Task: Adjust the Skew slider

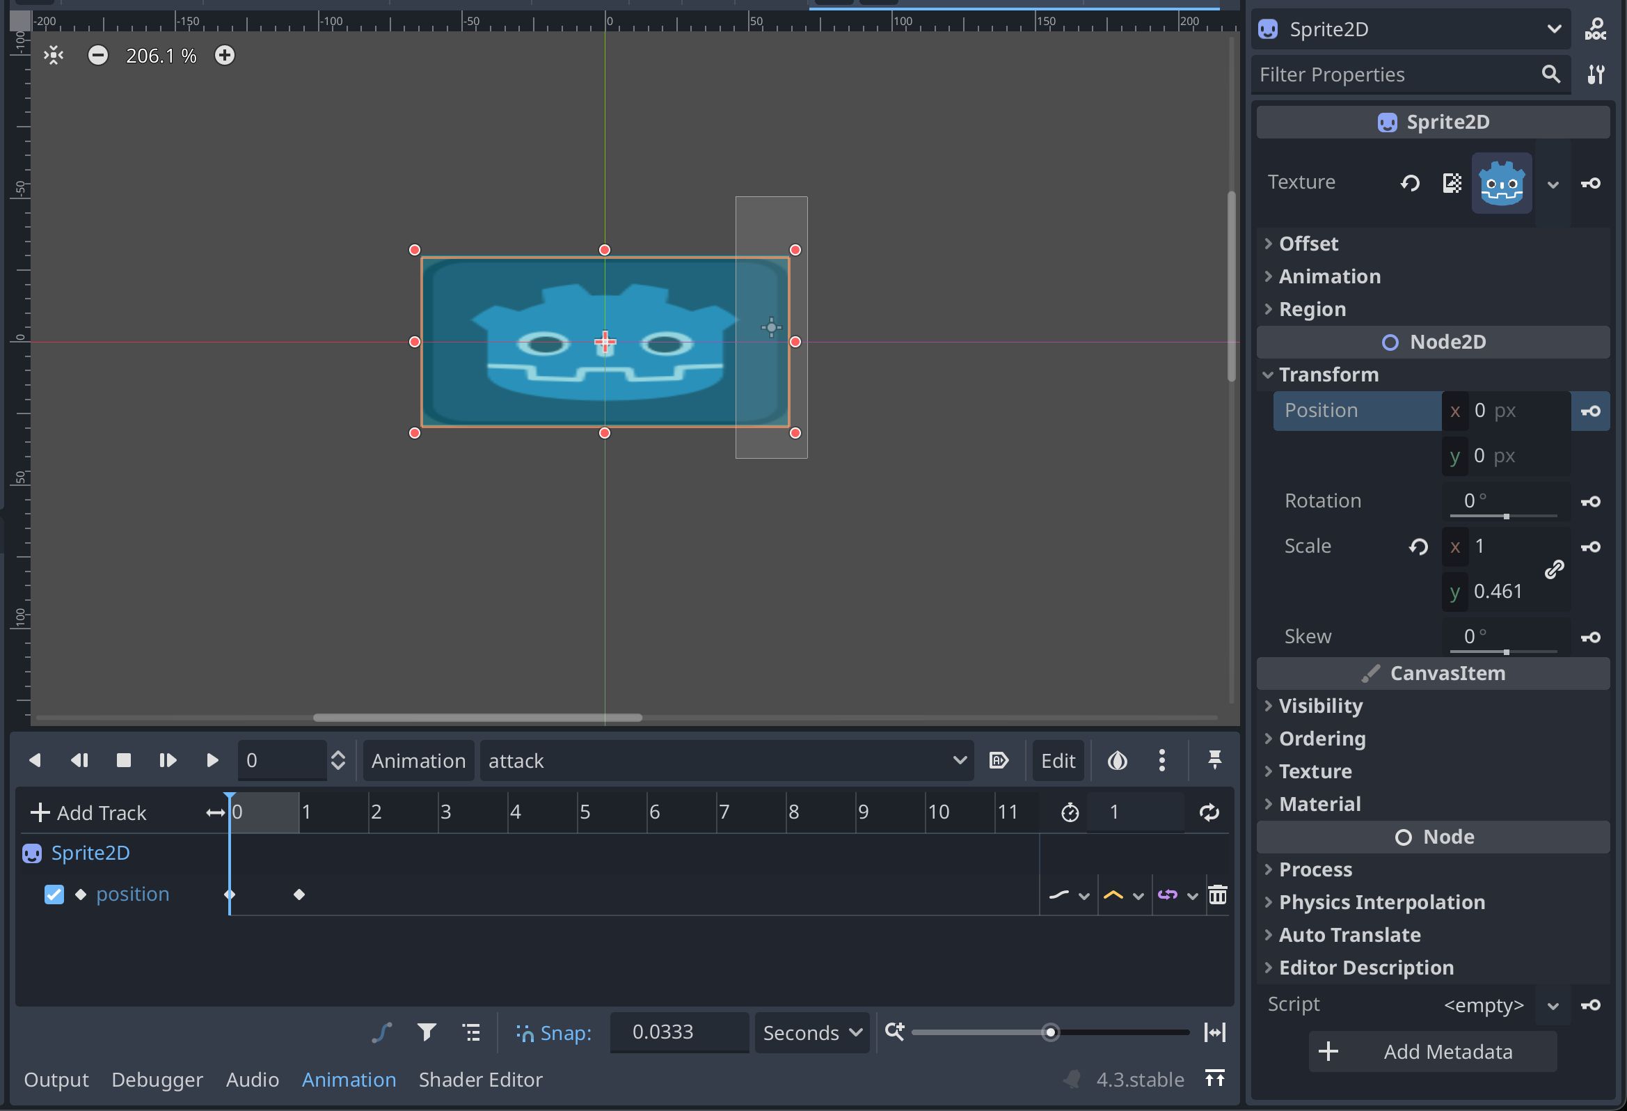Action: [x=1503, y=652]
